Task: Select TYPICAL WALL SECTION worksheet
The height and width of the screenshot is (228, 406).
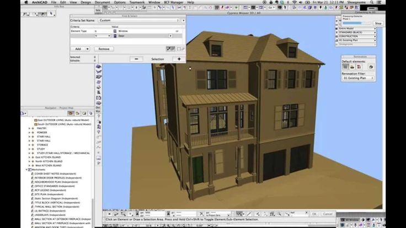Action: (x=57, y=207)
